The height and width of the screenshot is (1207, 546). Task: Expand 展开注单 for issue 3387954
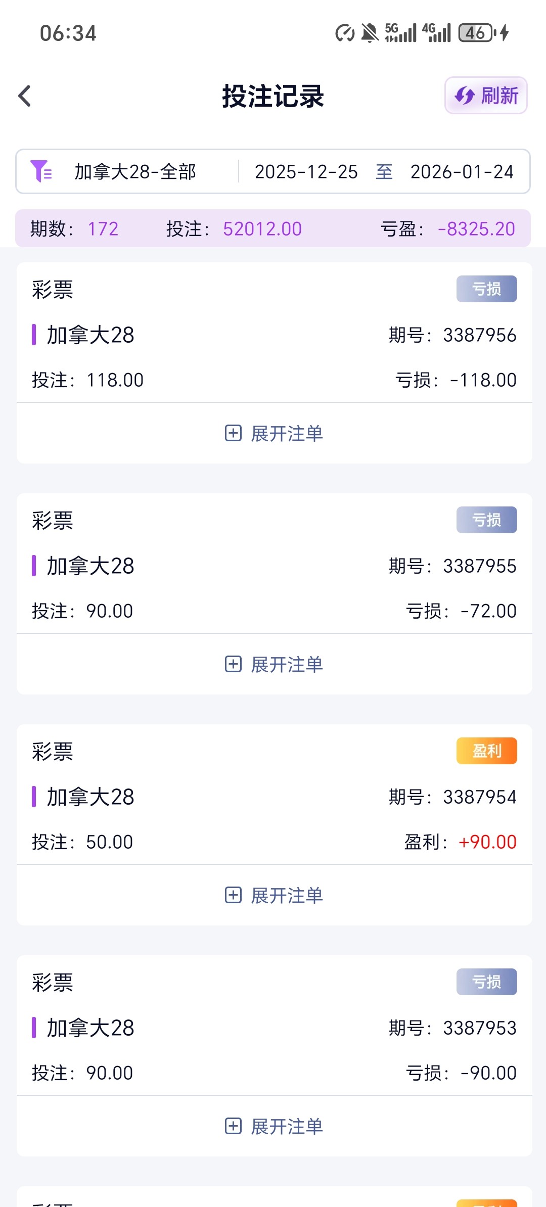pyautogui.click(x=287, y=896)
